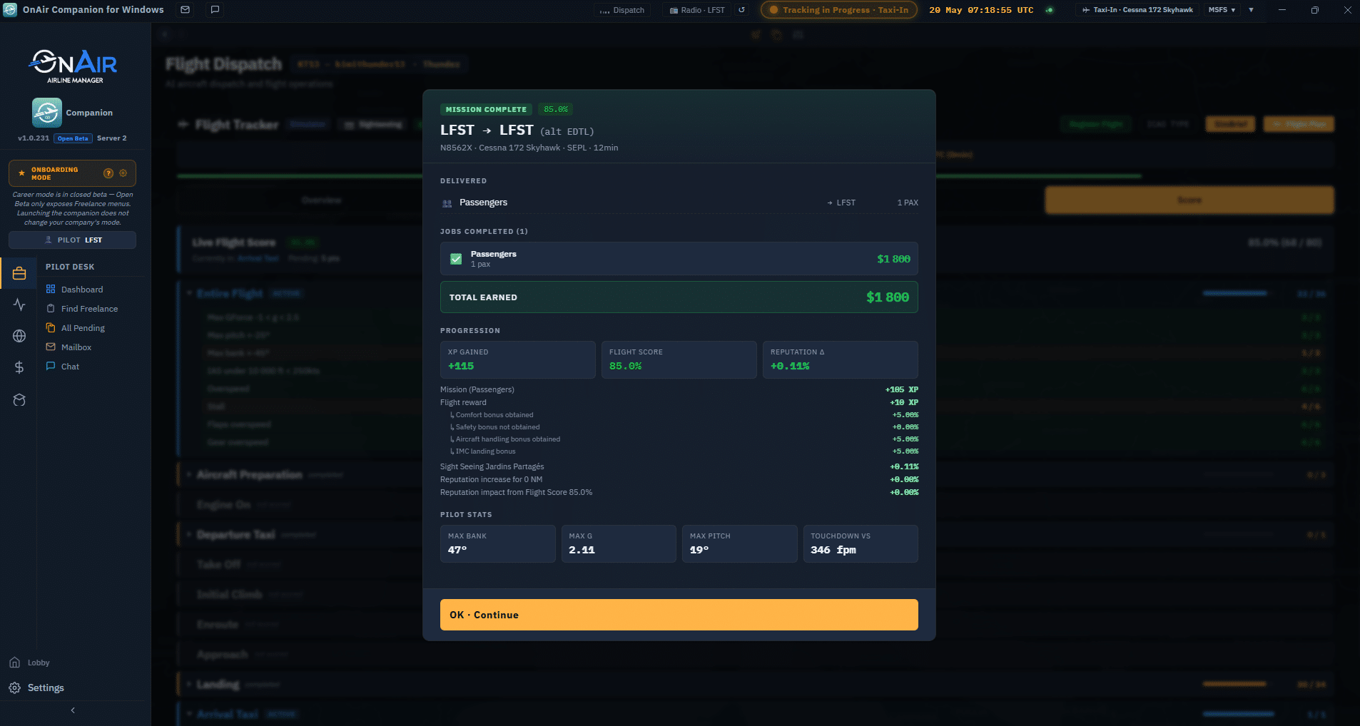This screenshot has height=726, width=1360.
Task: Click the Dashboard grid icon
Action: [x=51, y=289]
